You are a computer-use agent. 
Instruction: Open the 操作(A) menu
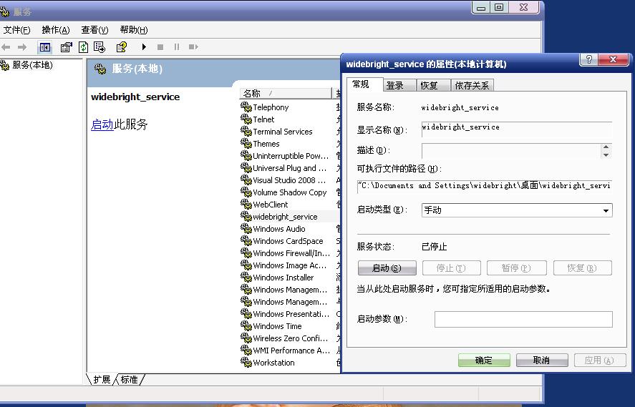pyautogui.click(x=55, y=30)
